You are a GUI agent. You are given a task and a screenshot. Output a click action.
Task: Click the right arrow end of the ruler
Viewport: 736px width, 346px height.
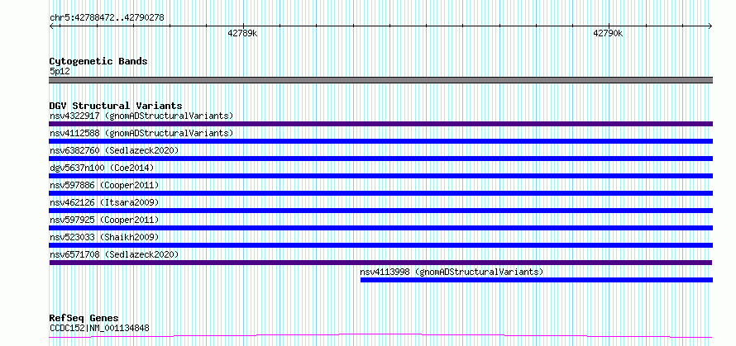[x=710, y=26]
